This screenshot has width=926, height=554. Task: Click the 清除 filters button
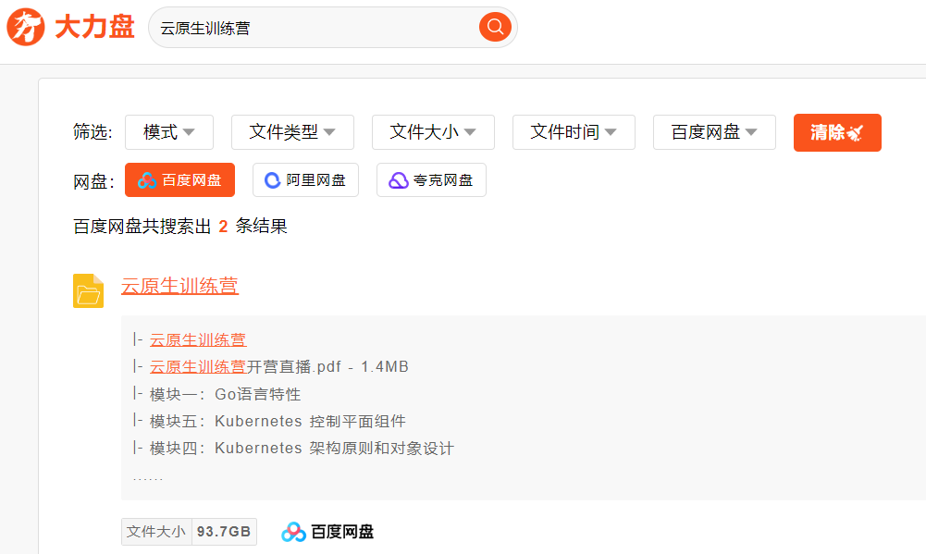tap(837, 133)
